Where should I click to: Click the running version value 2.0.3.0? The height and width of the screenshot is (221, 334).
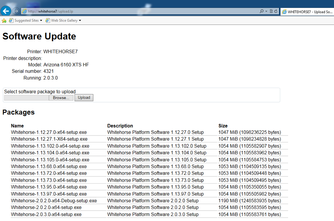51,78
